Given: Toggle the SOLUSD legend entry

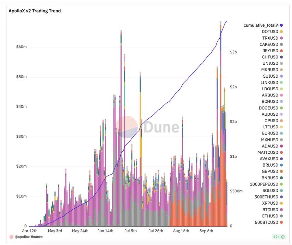Looking at the screenshot, I should pyautogui.click(x=270, y=191).
